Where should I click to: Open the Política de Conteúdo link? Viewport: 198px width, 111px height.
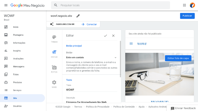(124, 107)
